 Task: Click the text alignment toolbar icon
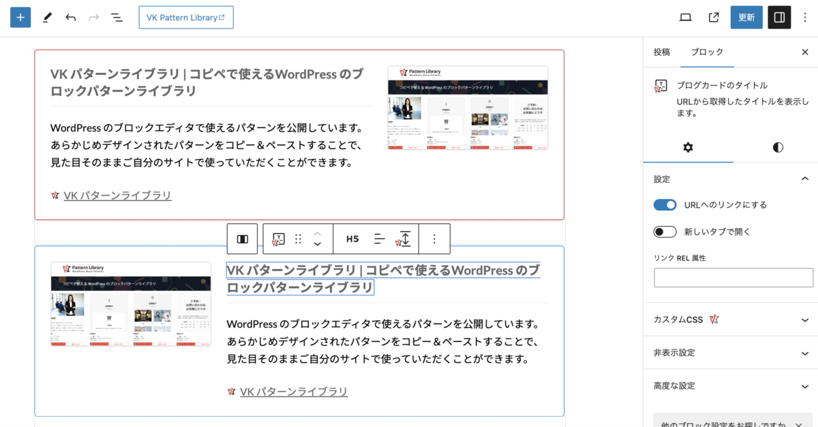coord(380,239)
